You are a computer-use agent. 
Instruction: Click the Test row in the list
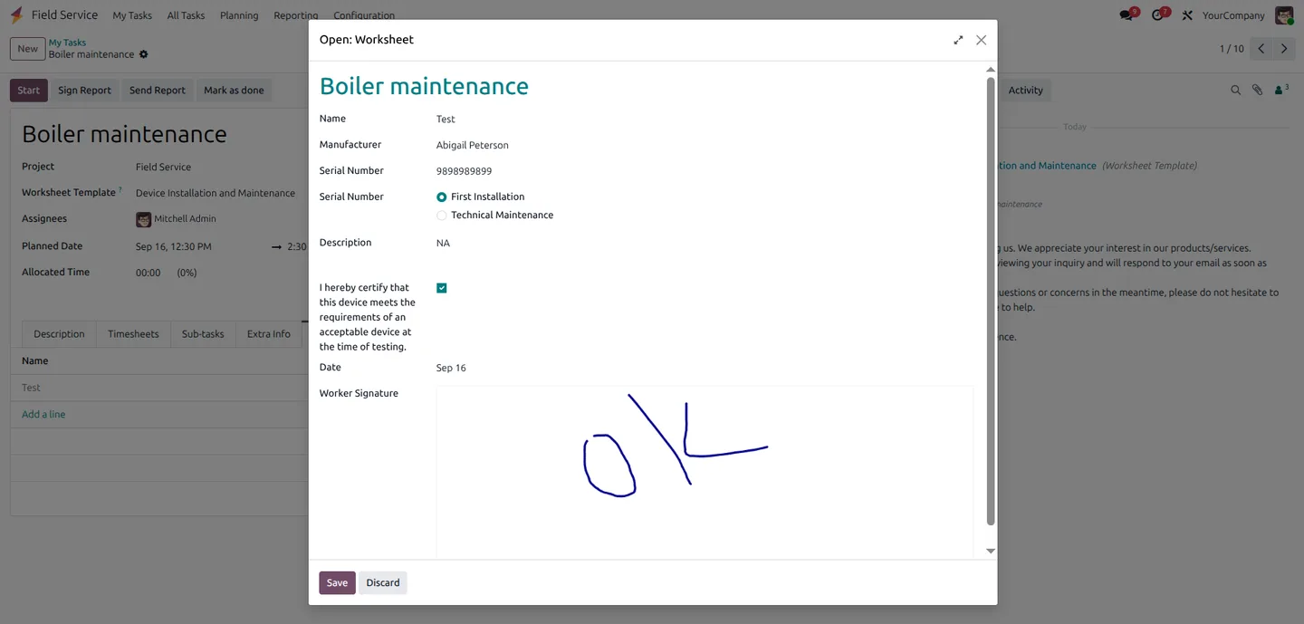coord(159,388)
